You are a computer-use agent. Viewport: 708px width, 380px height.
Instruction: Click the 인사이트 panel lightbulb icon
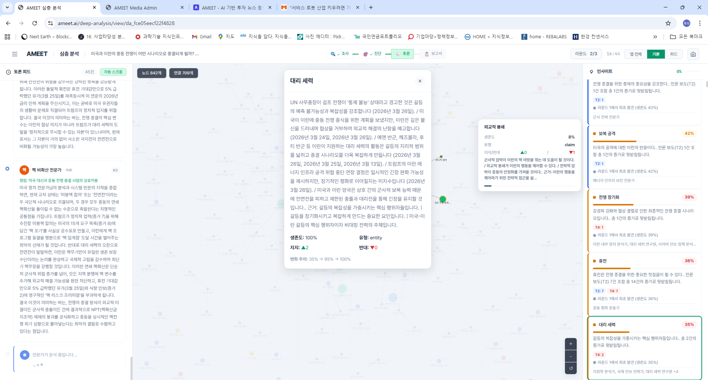[591, 71]
